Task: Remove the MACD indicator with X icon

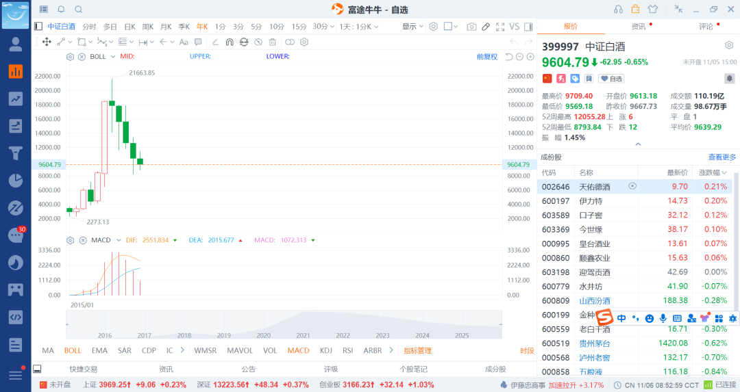Action: pyautogui.click(x=83, y=240)
